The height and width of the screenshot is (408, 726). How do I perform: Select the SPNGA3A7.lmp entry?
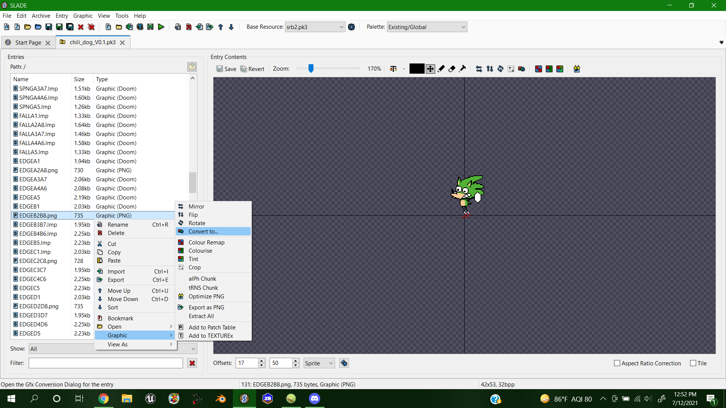[x=99, y=89]
